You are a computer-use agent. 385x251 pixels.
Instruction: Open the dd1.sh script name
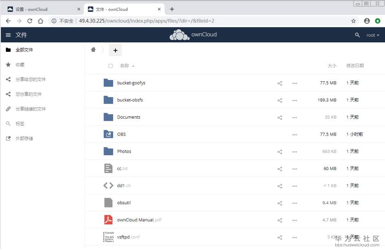click(x=124, y=186)
